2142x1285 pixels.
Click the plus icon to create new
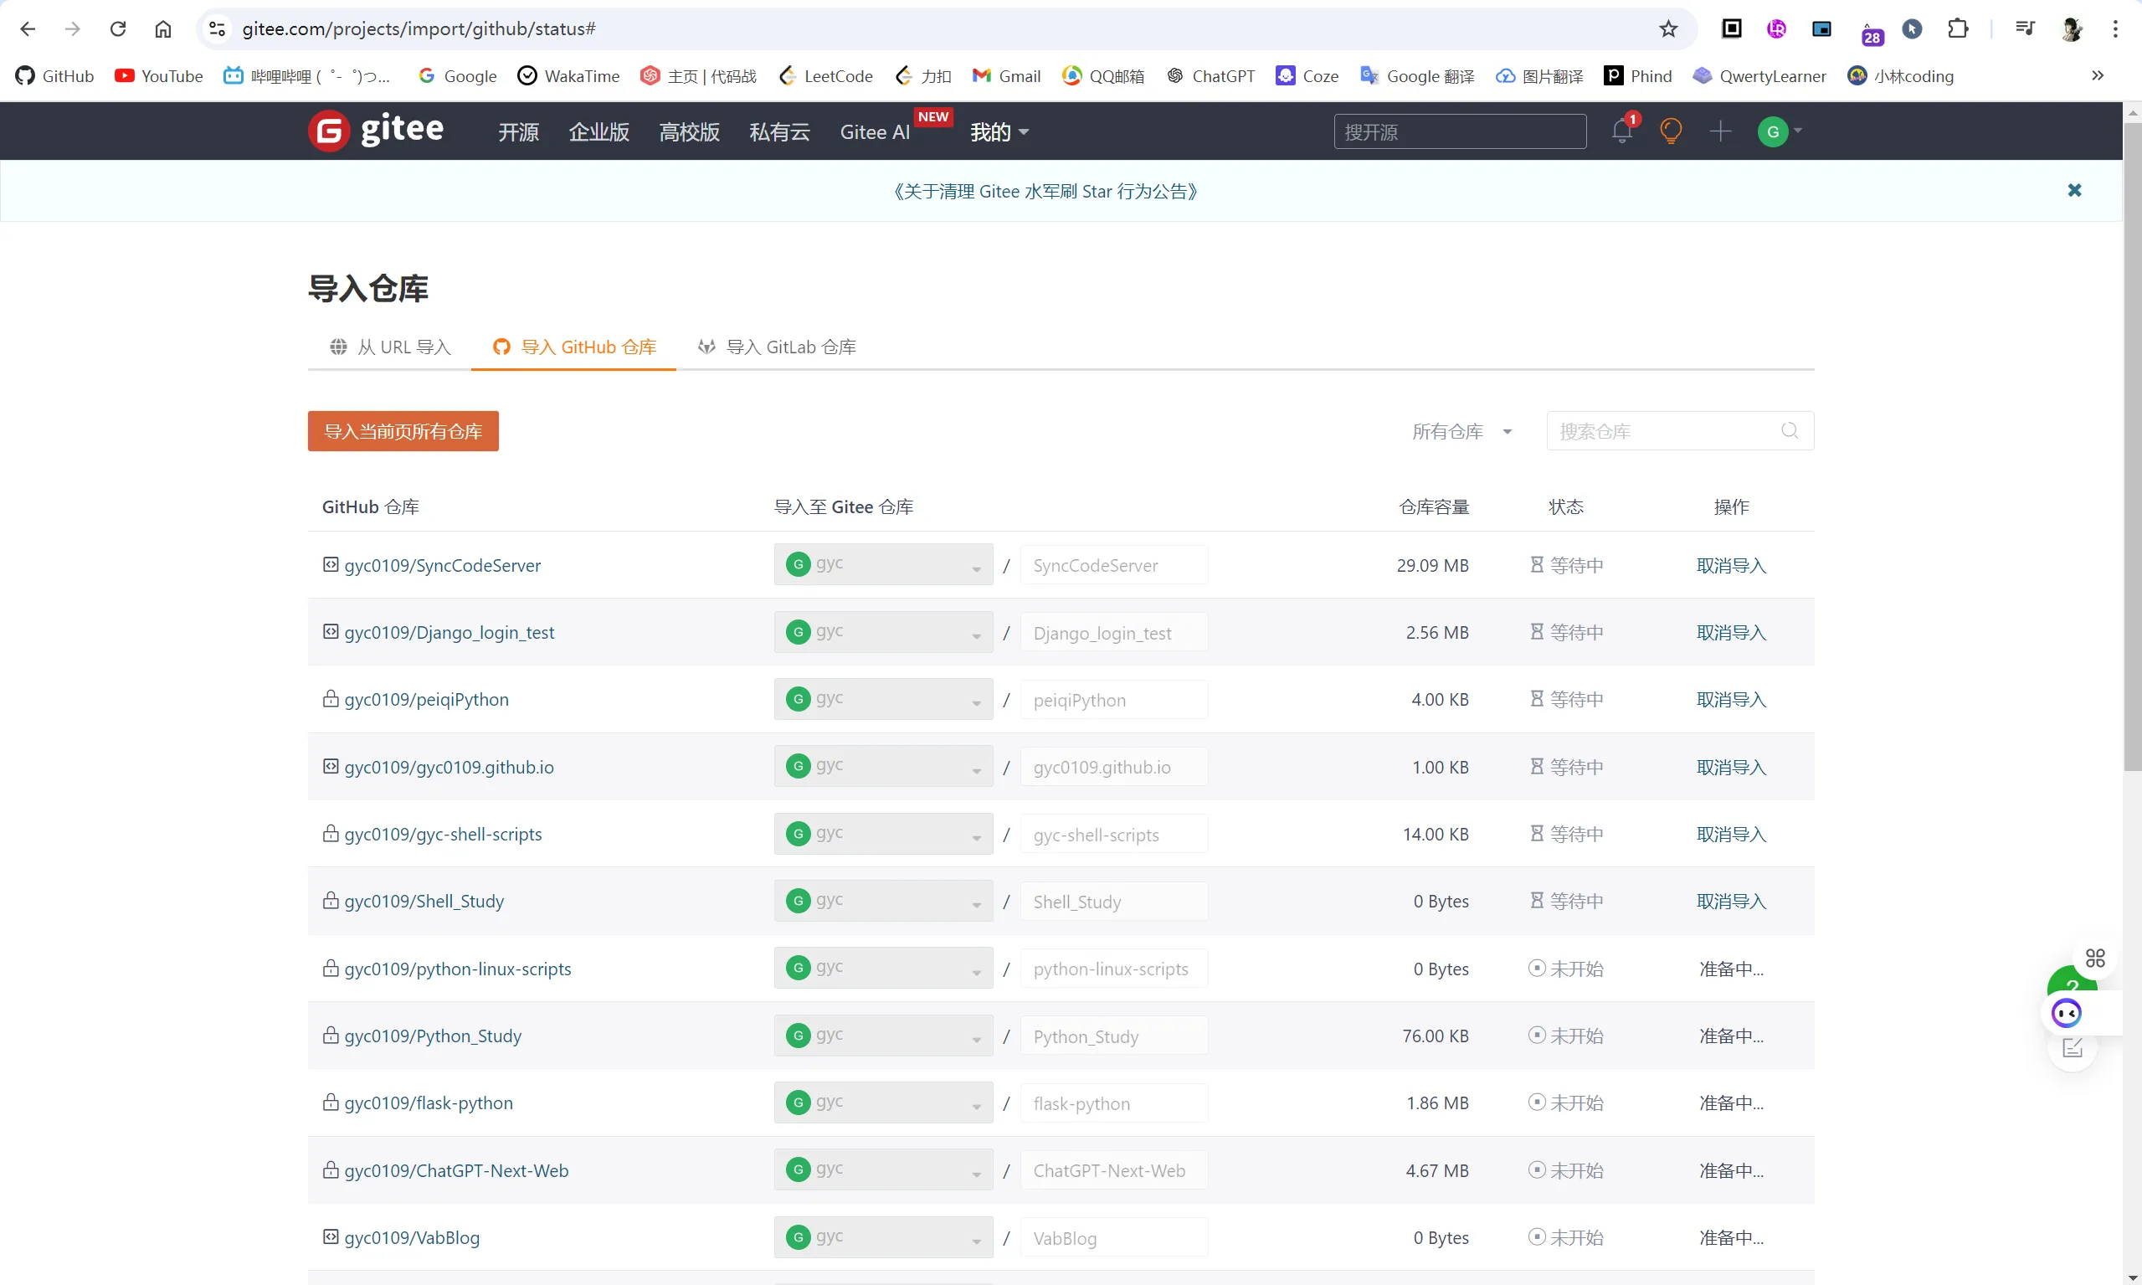coord(1720,131)
